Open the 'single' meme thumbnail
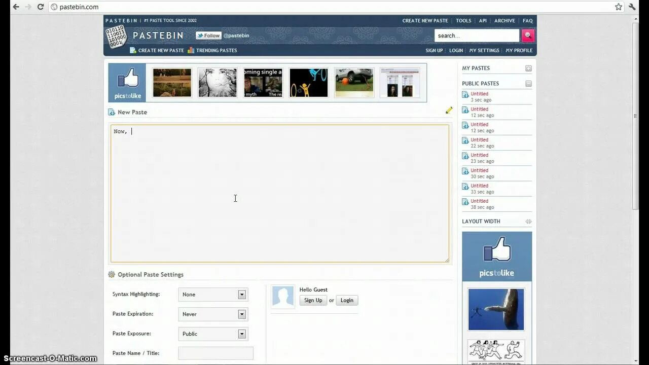This screenshot has height=365, width=649. tap(263, 83)
